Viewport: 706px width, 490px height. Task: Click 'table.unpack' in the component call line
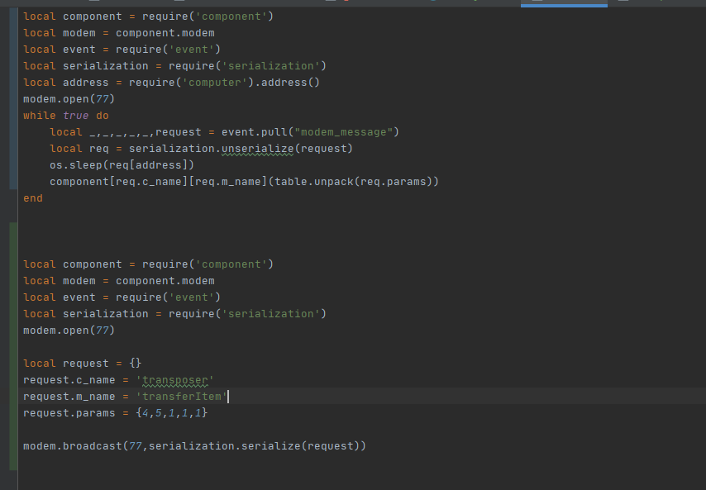coord(314,181)
